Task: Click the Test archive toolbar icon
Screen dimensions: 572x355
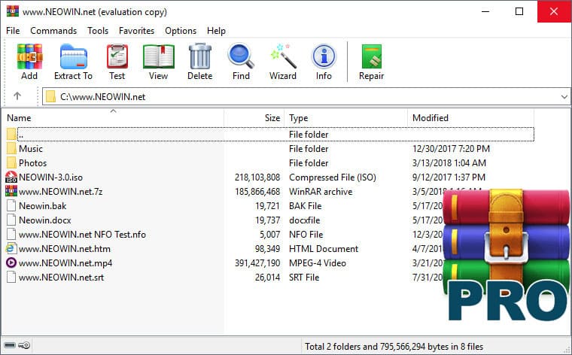Action: click(117, 56)
